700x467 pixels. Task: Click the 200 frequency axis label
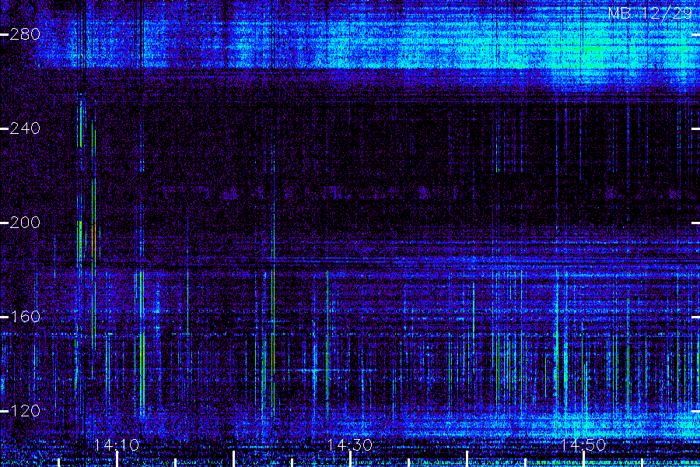25,223
